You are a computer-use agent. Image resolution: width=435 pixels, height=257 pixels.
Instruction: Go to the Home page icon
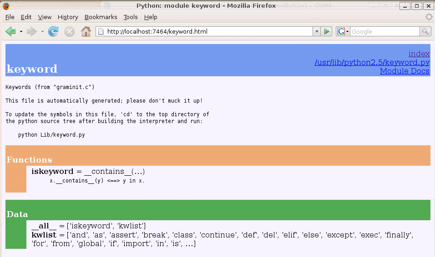(x=86, y=31)
